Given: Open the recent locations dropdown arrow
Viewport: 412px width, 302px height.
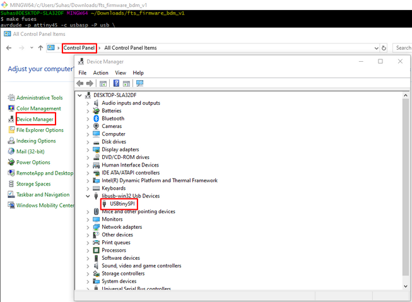Looking at the screenshot, I should tap(32, 48).
